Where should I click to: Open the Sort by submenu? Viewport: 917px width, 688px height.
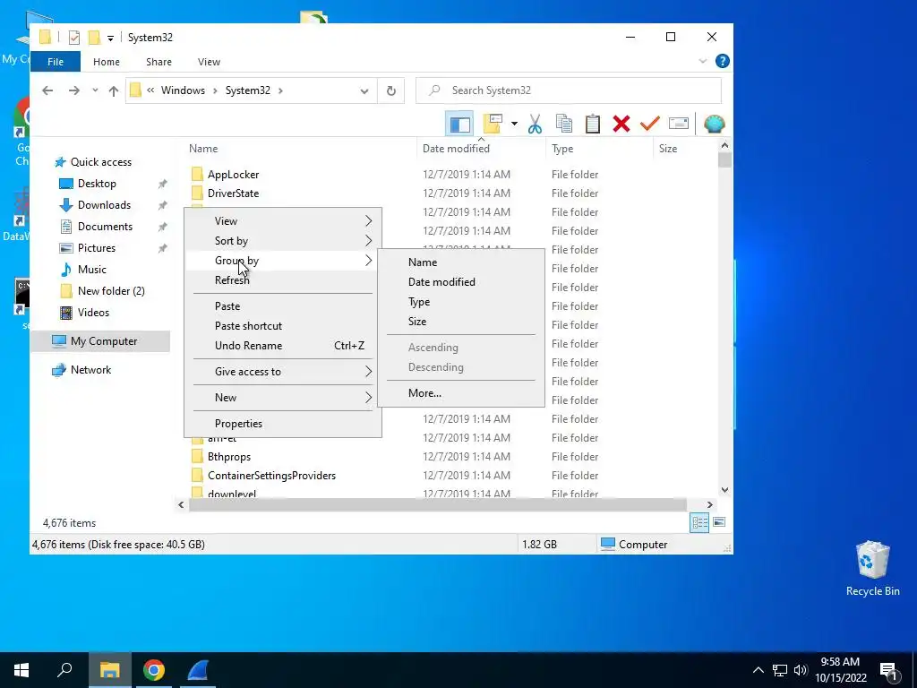283,241
